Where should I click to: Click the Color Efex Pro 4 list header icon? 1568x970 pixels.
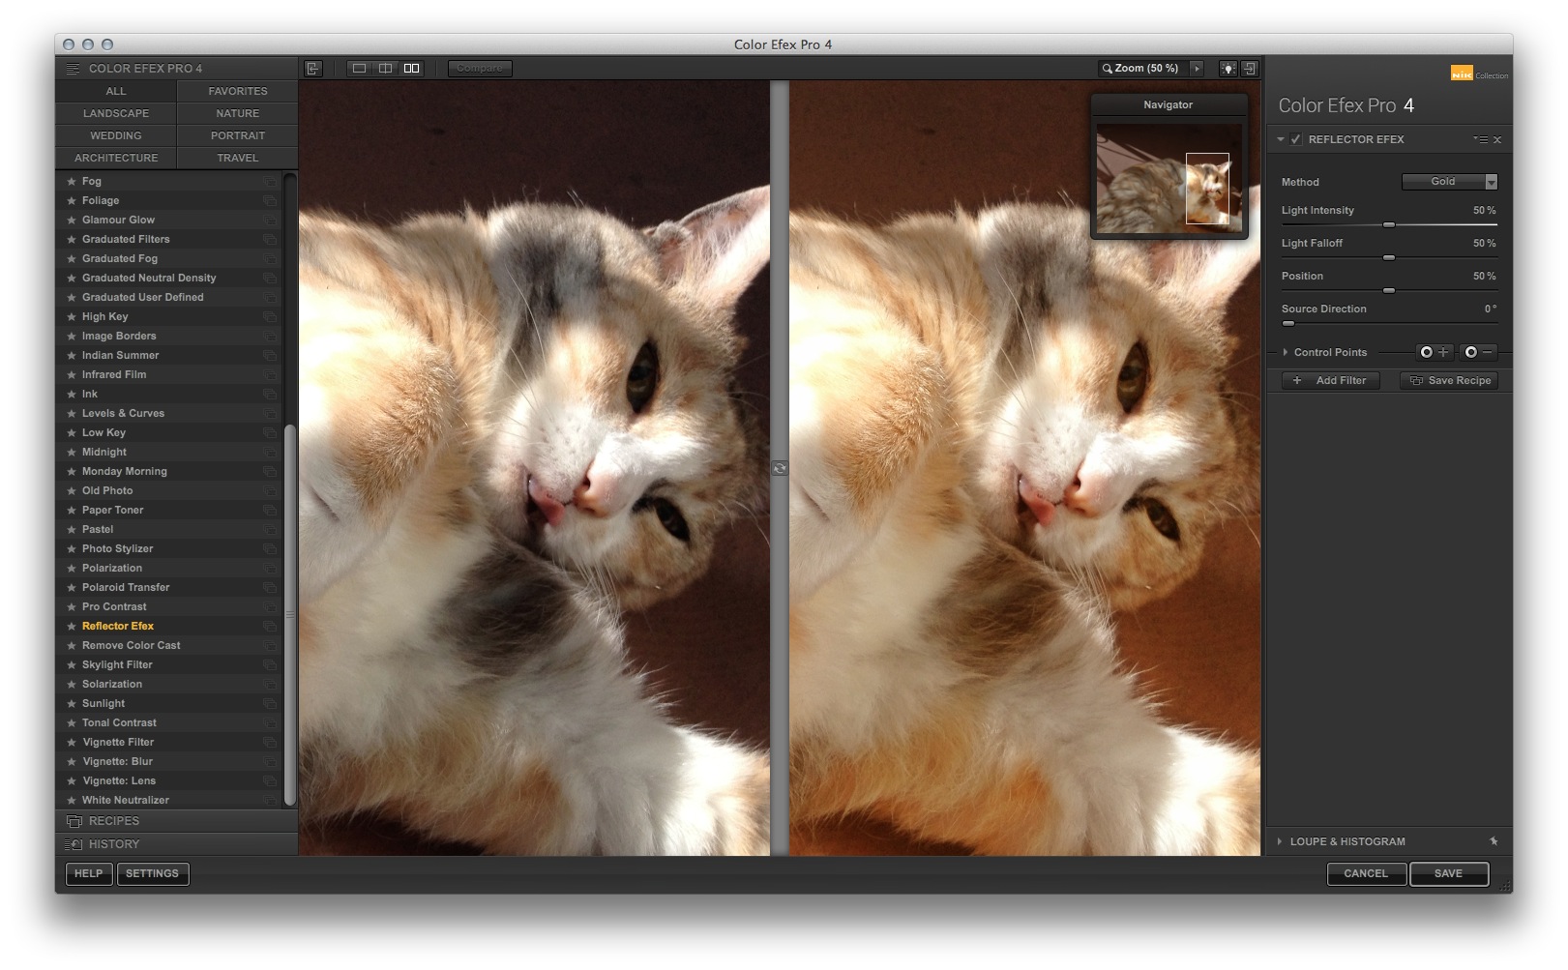click(x=73, y=69)
